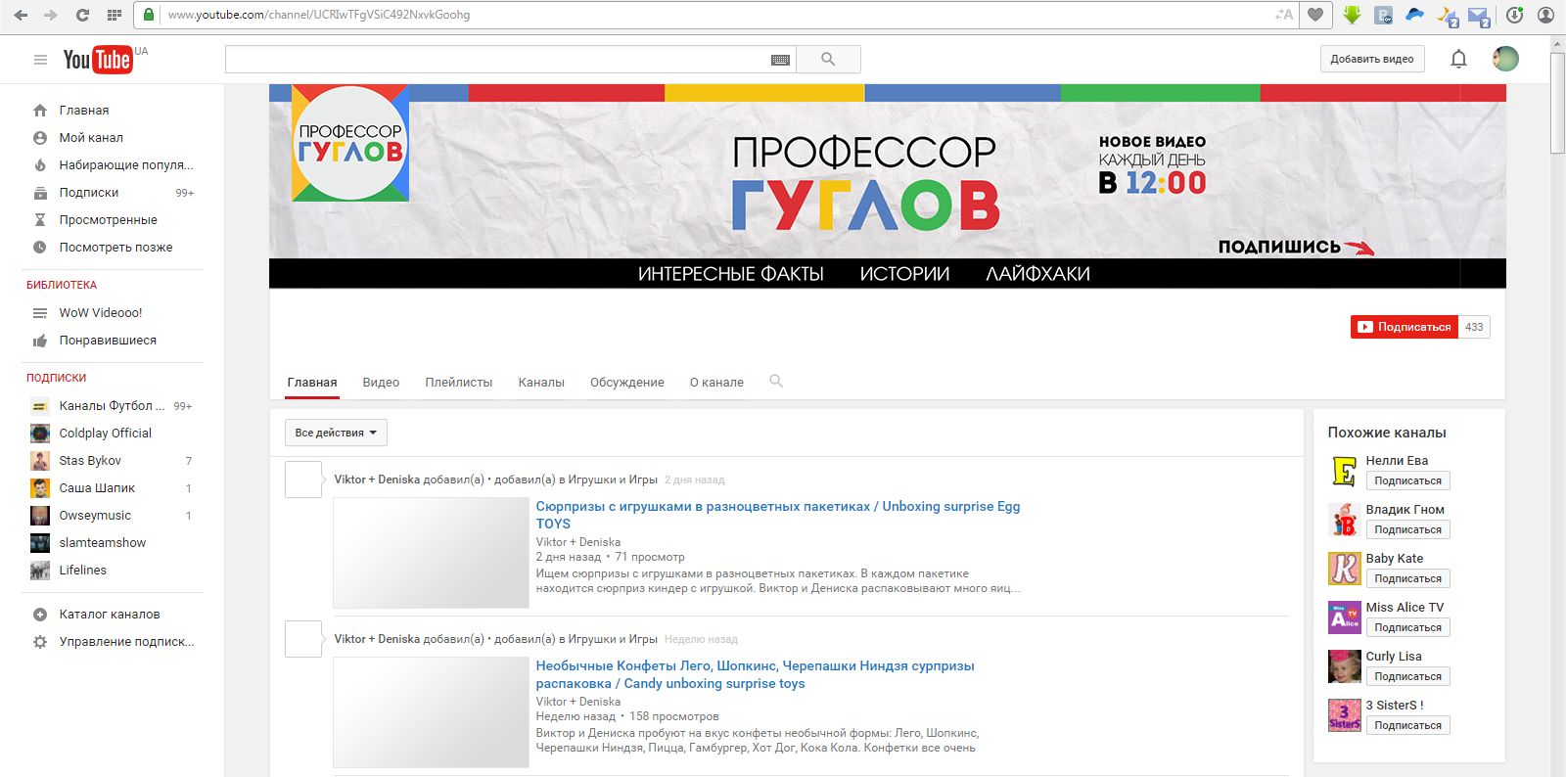
Task: Go back with the browser back arrow
Action: [21, 15]
